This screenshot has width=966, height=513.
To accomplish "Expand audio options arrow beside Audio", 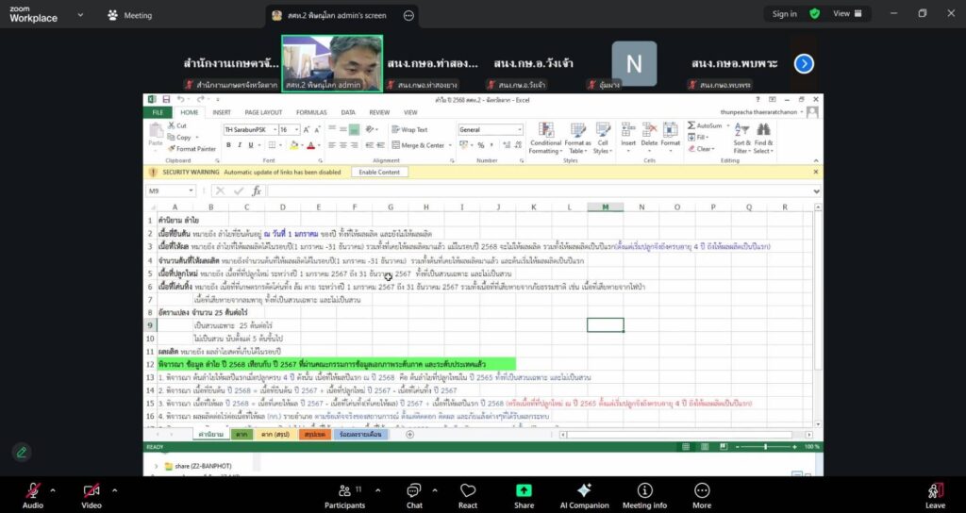I will (x=53, y=489).
